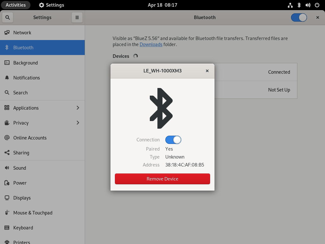Screen dimensions: 325x244
Task: Turn off the main Bluetooth switch
Action: point(299,17)
